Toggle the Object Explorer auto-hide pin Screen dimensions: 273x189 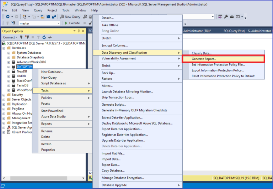coord(79,31)
